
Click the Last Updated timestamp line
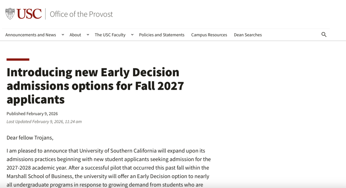point(44,122)
